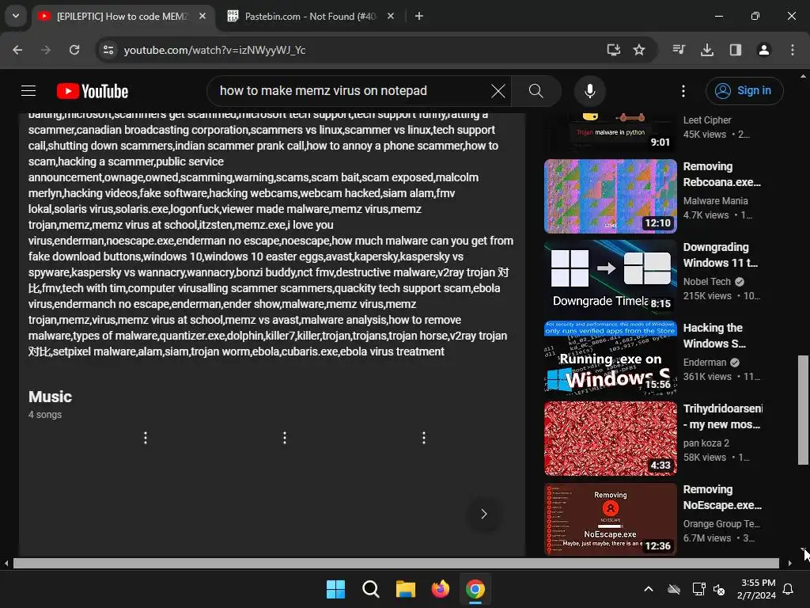Open Chrome profile menu
This screenshot has width=810, height=608.
(763, 50)
